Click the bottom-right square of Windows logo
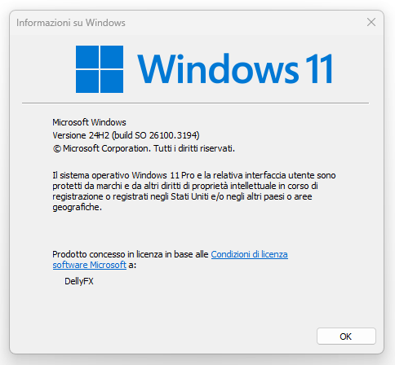Viewport: 395px width, 365px height. (x=112, y=81)
